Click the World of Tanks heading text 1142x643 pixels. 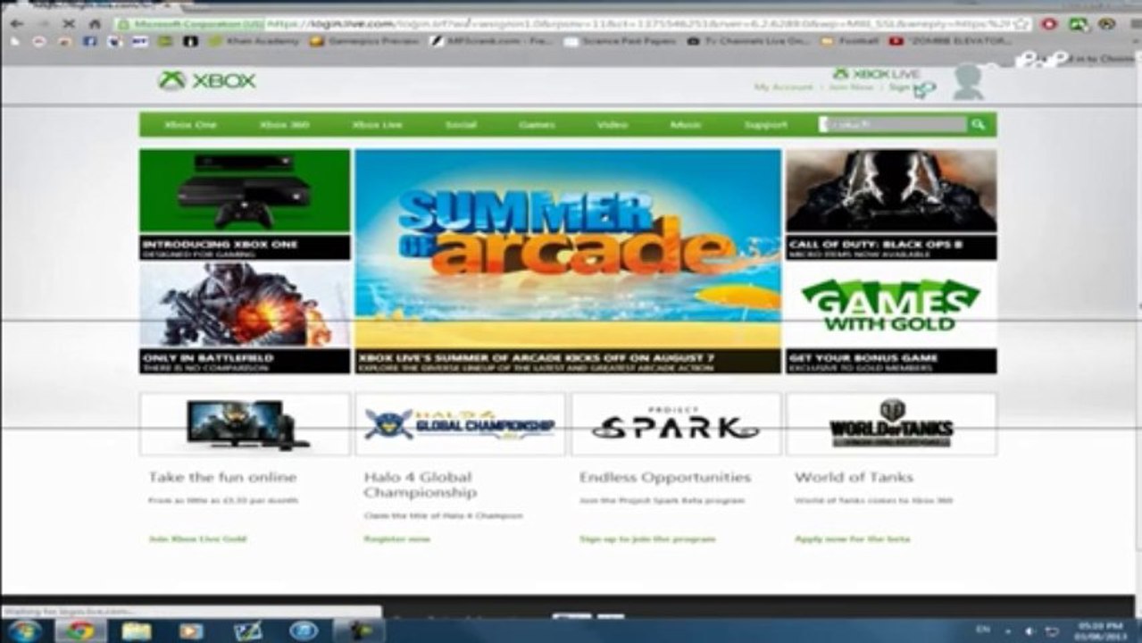[x=854, y=477]
